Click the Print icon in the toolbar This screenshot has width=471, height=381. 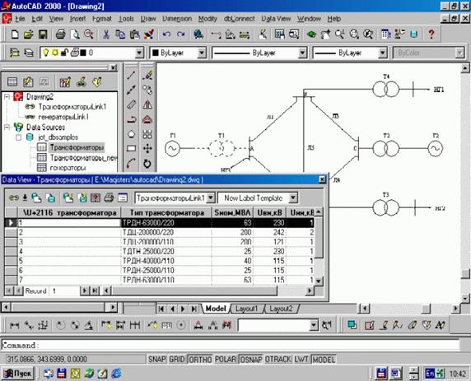tap(60, 35)
